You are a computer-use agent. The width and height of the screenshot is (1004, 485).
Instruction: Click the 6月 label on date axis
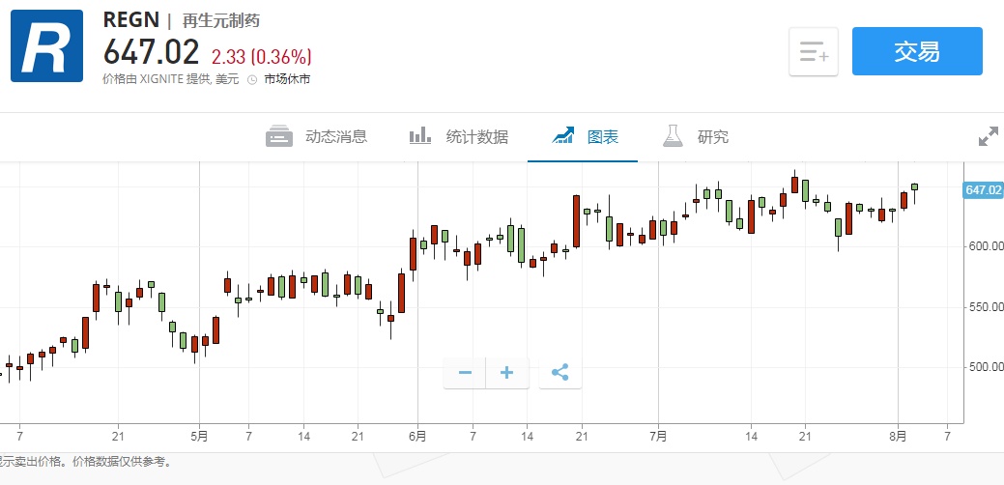pyautogui.click(x=417, y=436)
